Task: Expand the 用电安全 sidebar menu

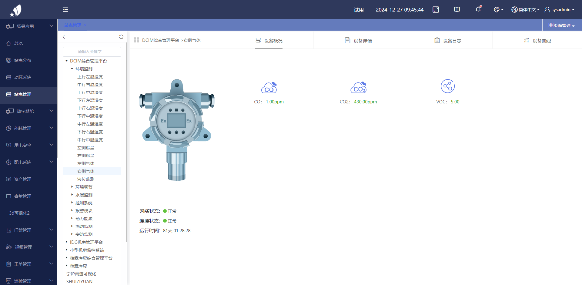Action: point(28,145)
